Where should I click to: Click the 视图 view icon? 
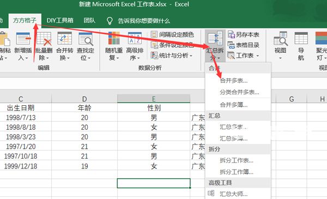tap(280, 46)
